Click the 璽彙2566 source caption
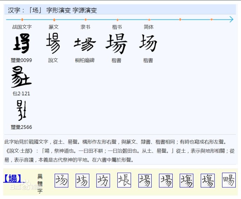This screenshot has width=241, height=199. (x=21, y=127)
